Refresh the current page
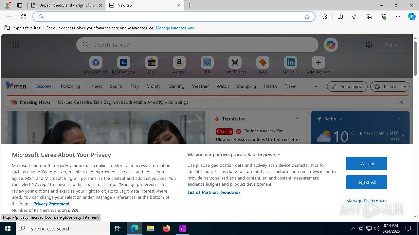Image resolution: width=419 pixels, height=235 pixels. [x=24, y=17]
